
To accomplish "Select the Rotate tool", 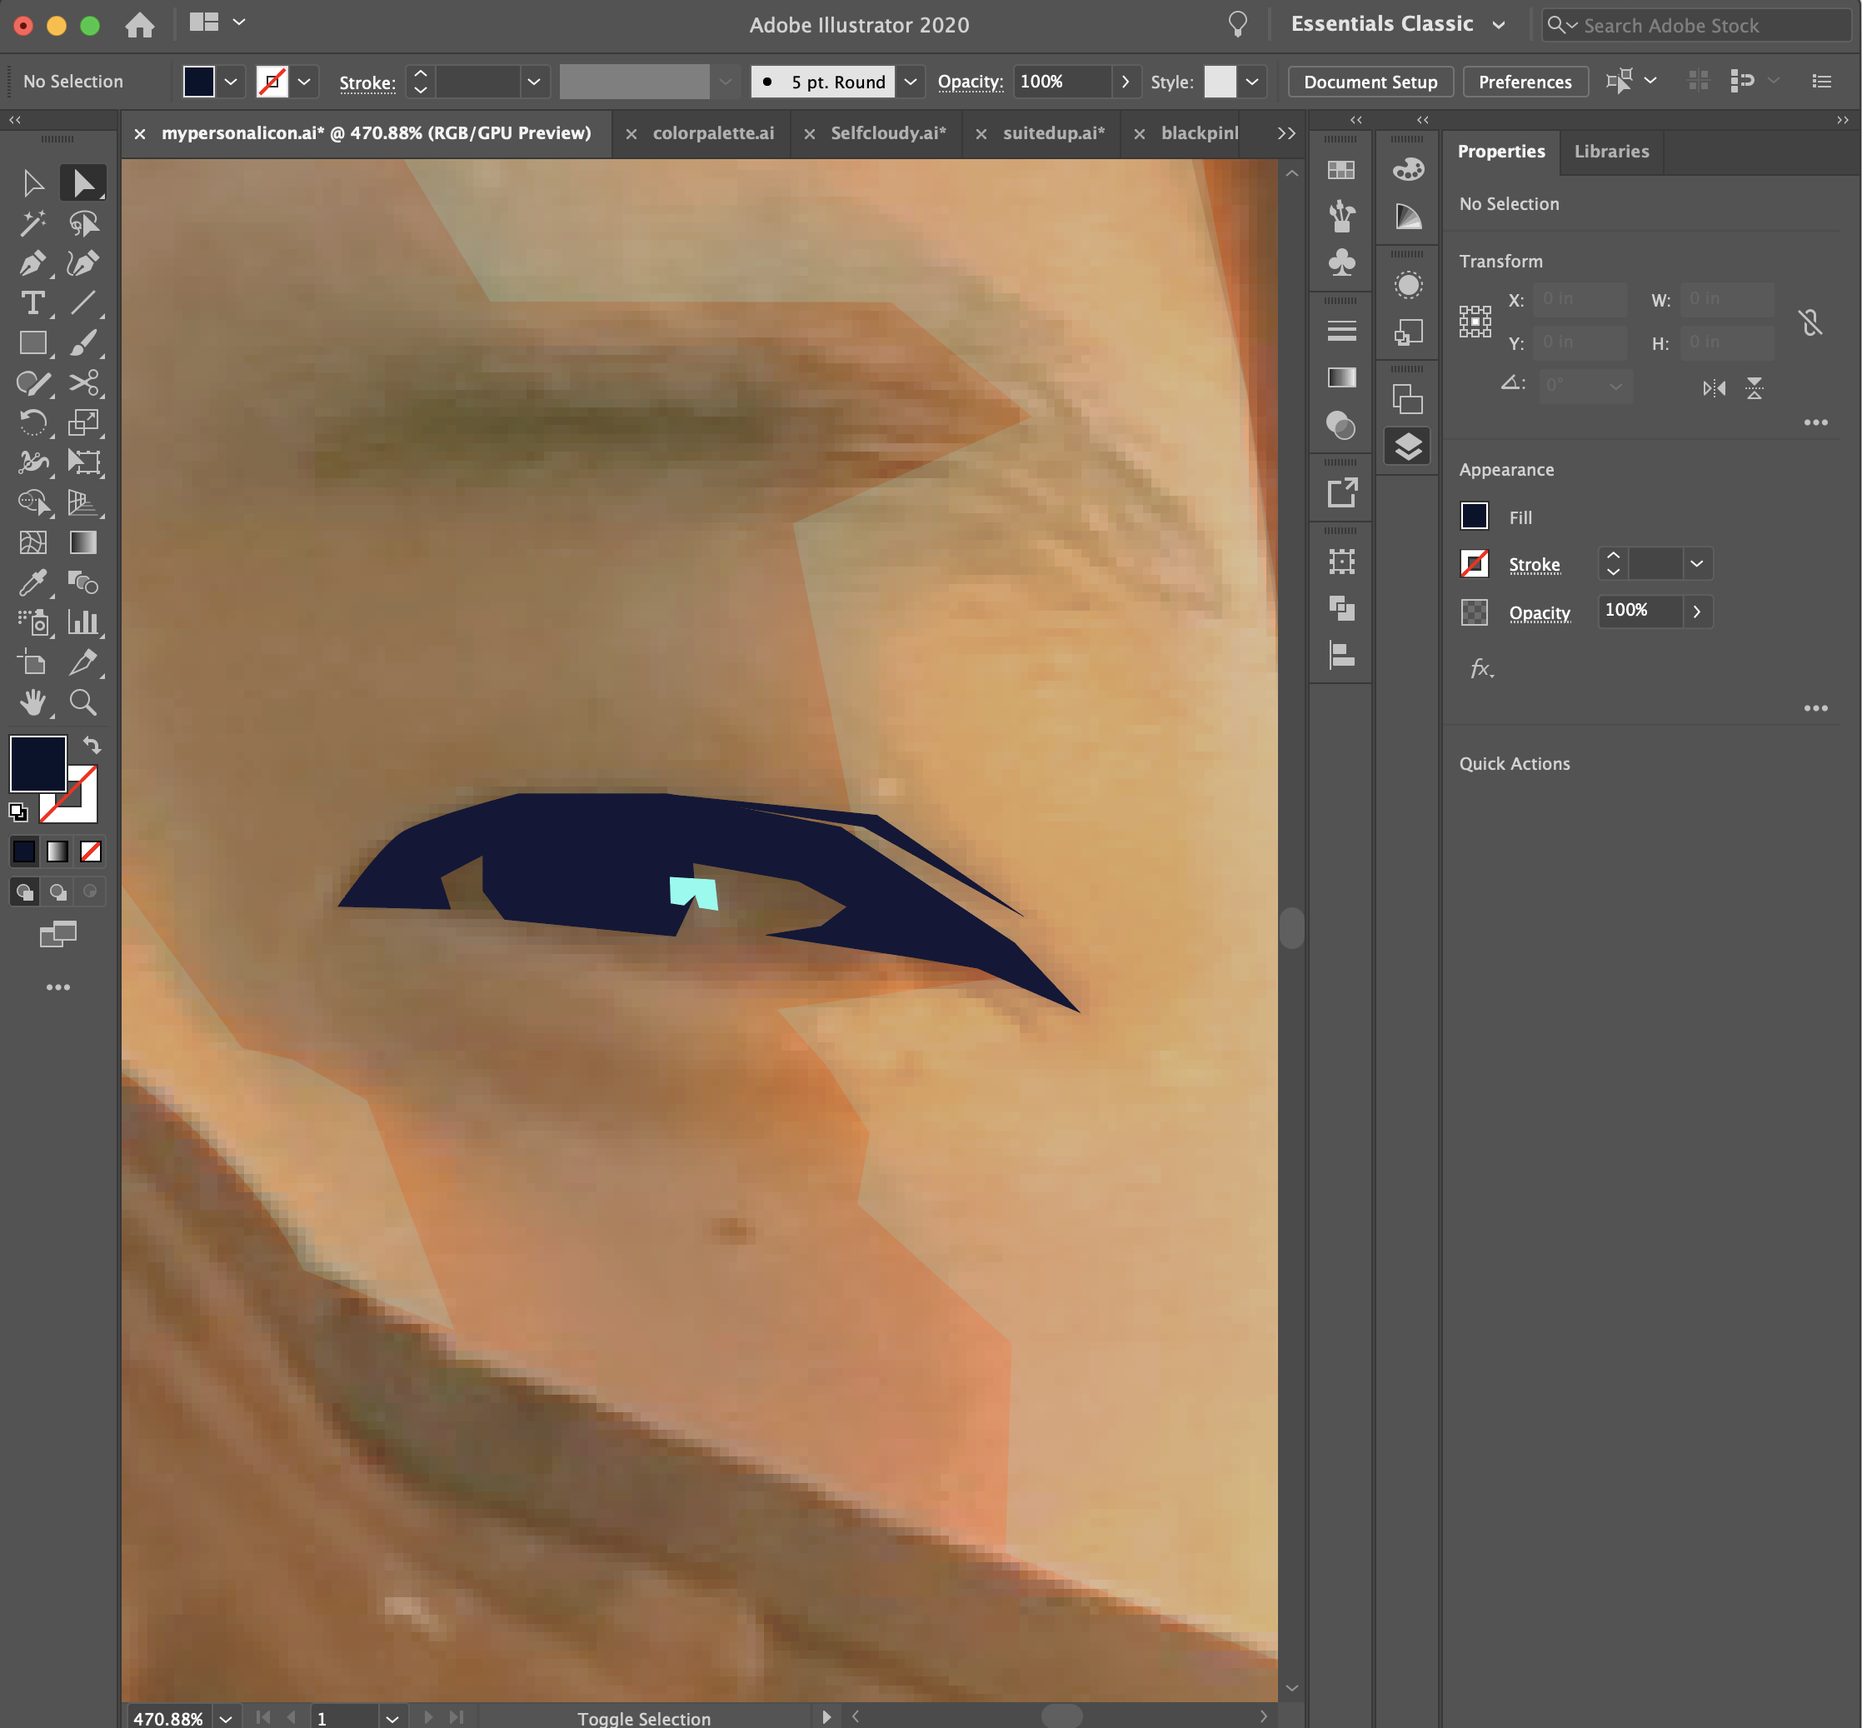I will pos(32,422).
